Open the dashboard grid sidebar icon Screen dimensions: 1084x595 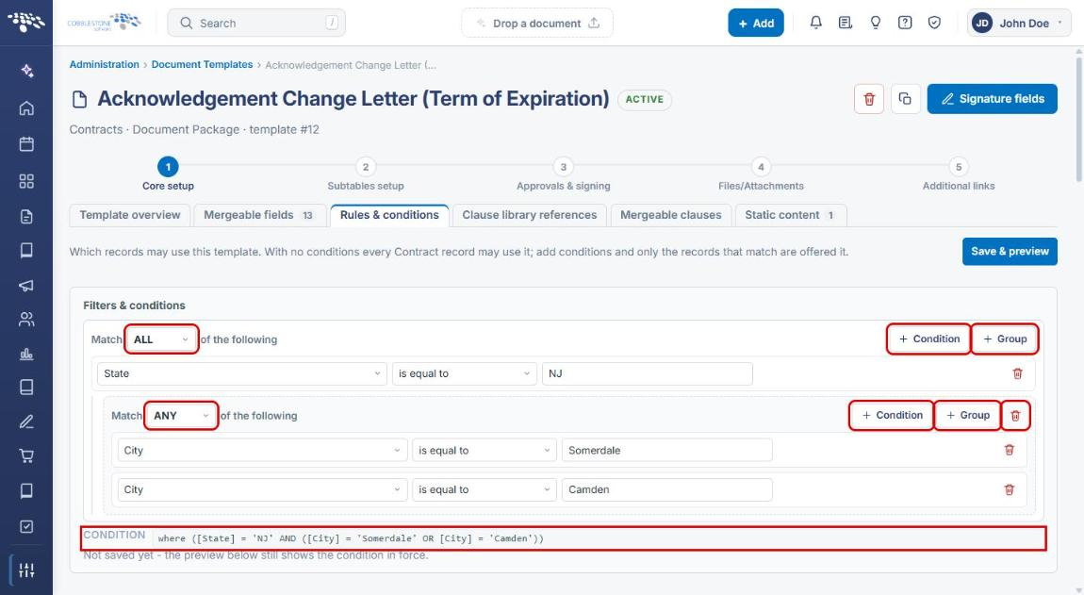[26, 181]
